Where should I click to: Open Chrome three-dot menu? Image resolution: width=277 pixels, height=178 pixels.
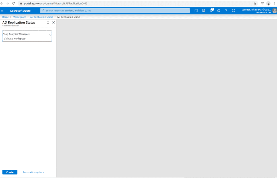(274, 3)
